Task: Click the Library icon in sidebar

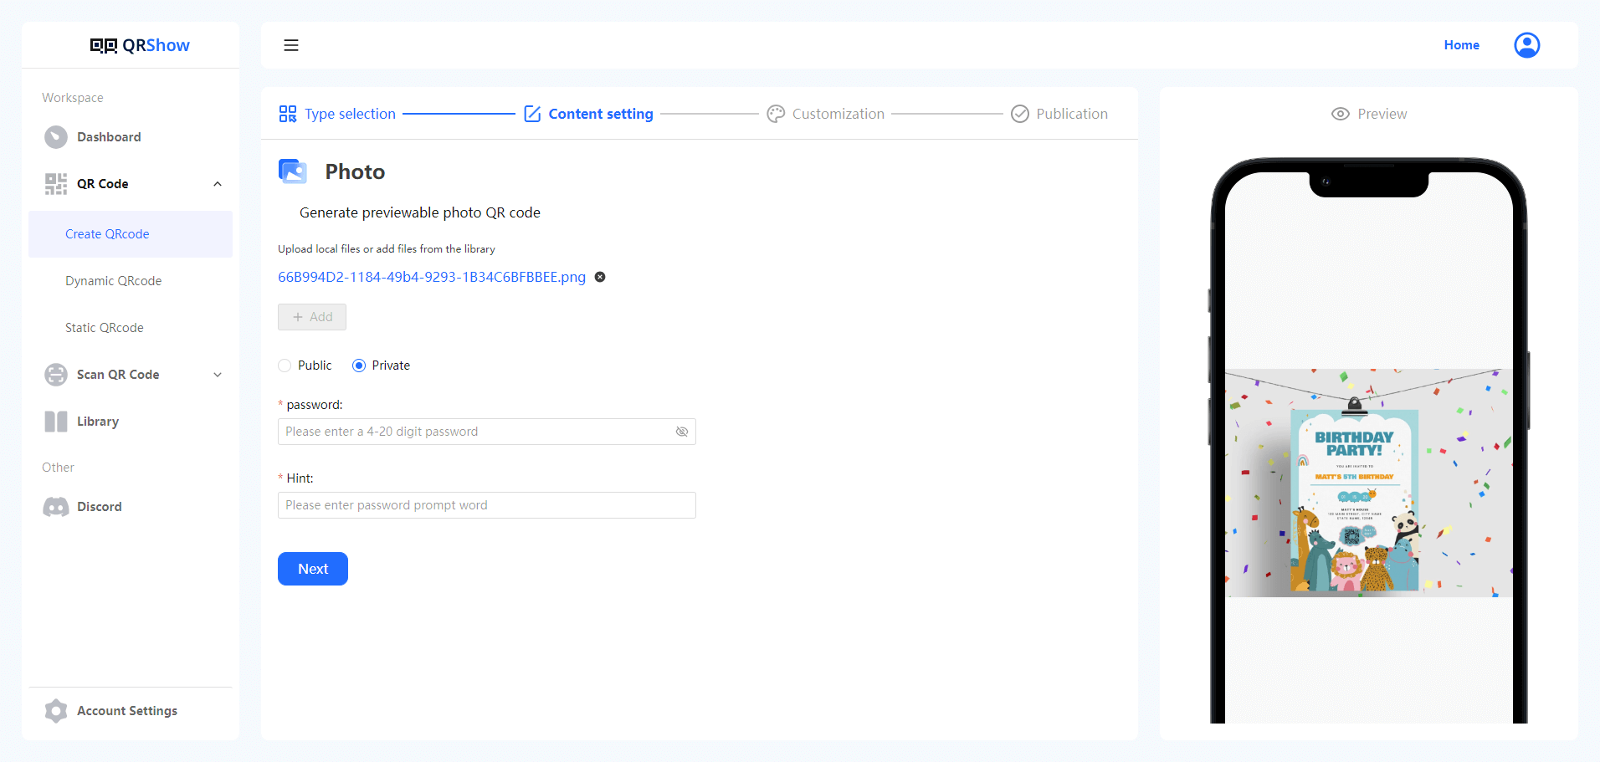Action: point(56,422)
